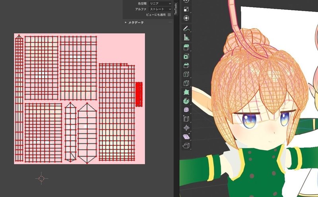Select the Rip Region tool

click(186, 145)
